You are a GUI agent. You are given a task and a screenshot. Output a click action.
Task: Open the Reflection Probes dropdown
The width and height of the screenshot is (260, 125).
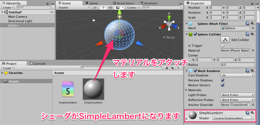coord(238,100)
